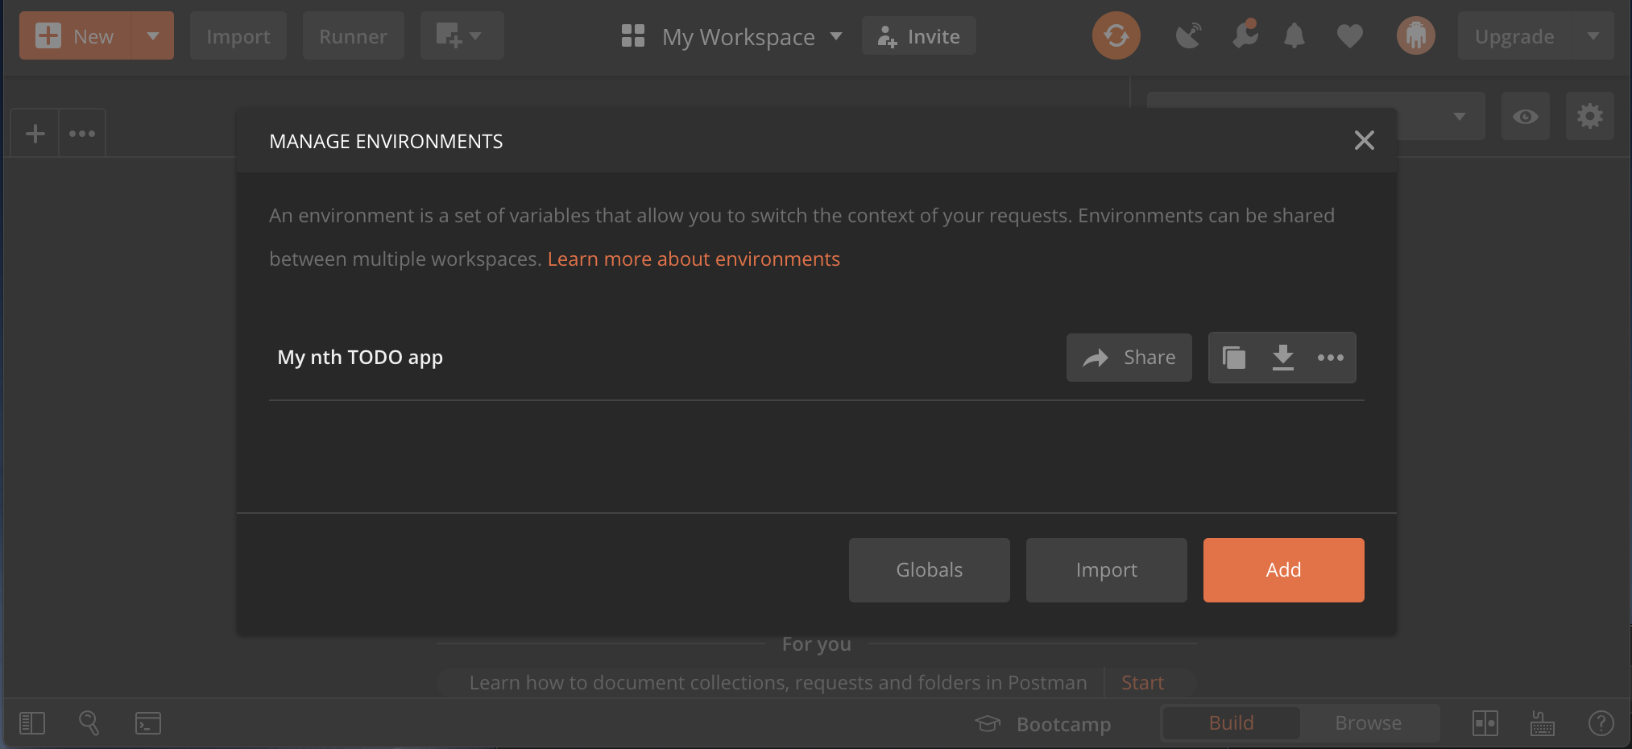
Task: Open Find and Replace magnifier icon
Action: point(89,723)
